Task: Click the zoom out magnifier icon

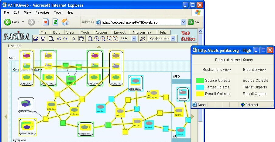Action: coord(103,39)
